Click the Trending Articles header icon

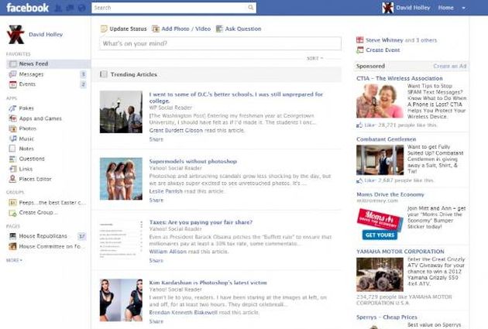(x=104, y=74)
